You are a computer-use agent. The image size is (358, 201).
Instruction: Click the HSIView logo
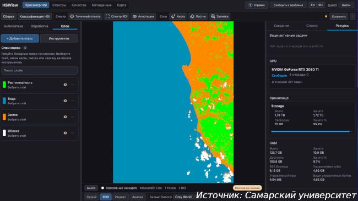point(10,5)
